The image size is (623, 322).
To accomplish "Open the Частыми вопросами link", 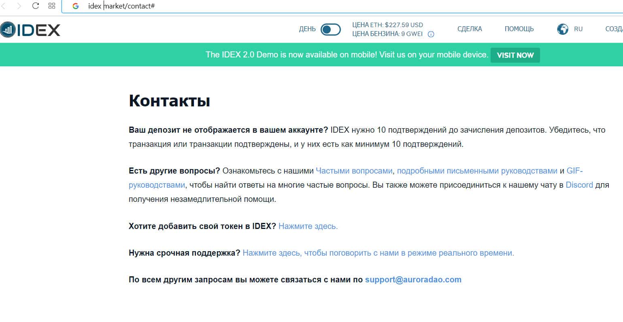I will point(354,171).
